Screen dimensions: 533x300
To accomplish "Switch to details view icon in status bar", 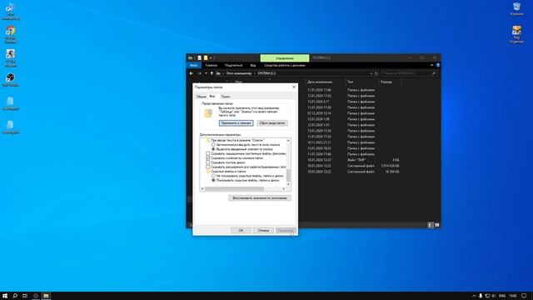I will point(431,225).
